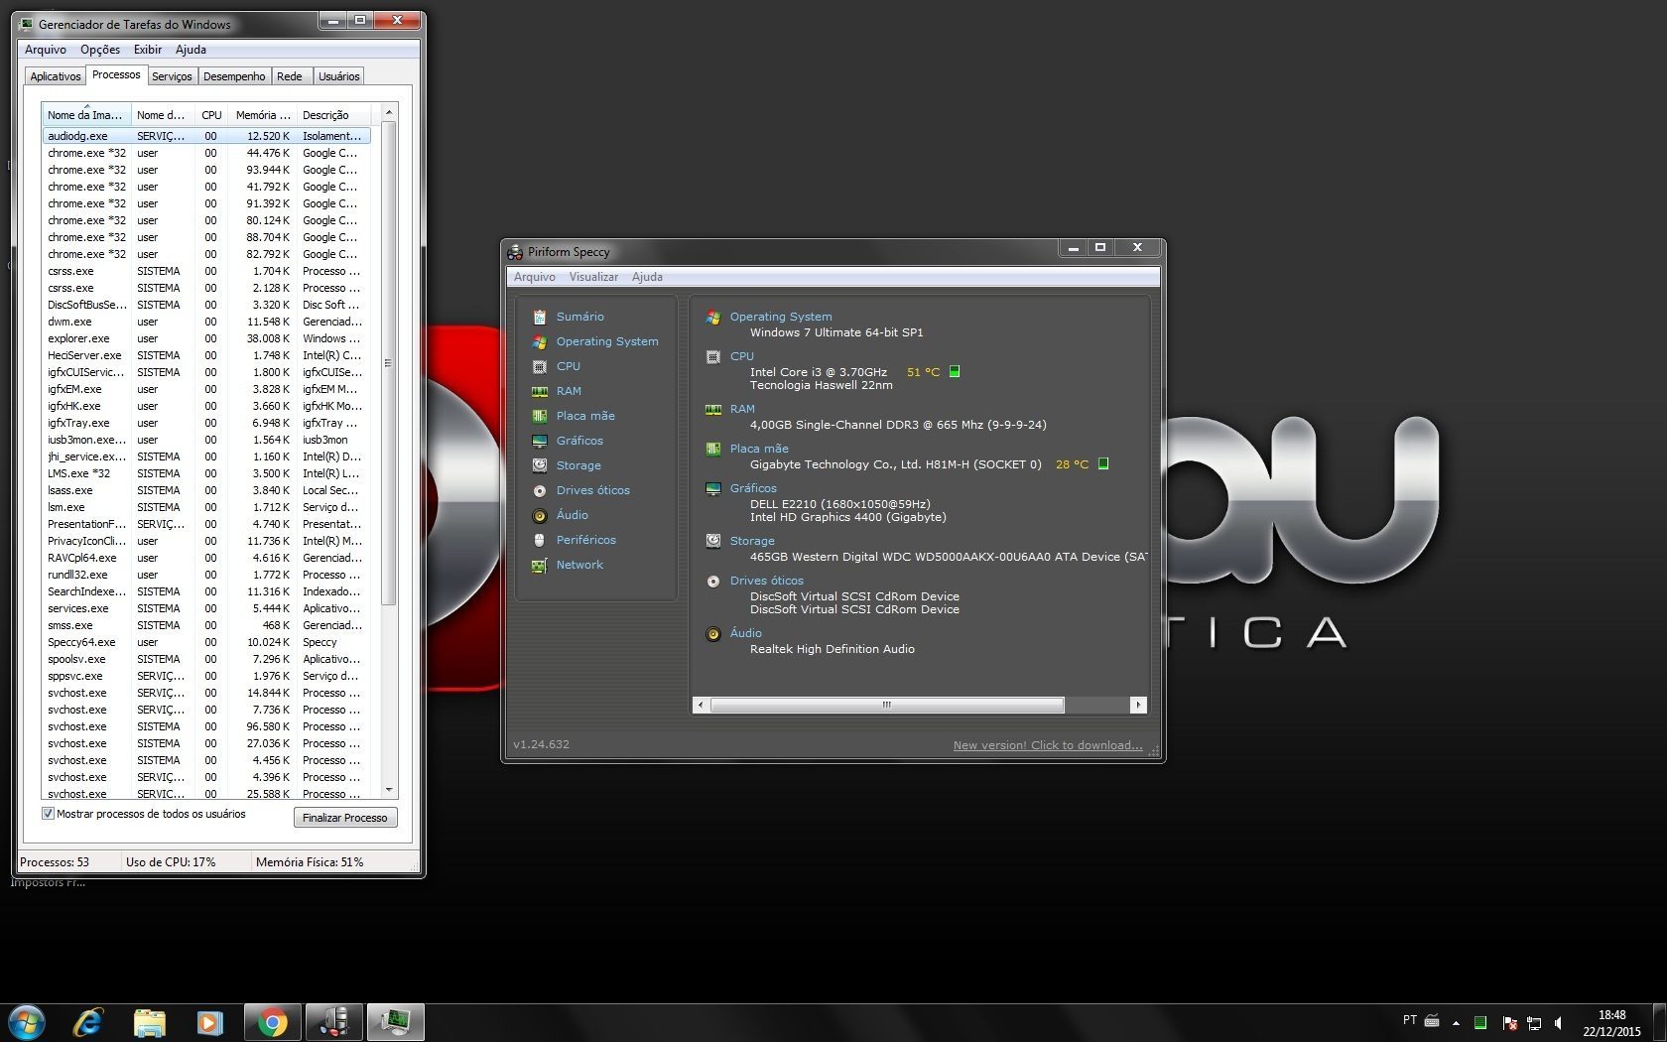Select Placa mãe icon in Speccy sidebar
The height and width of the screenshot is (1042, 1667).
tap(540, 416)
